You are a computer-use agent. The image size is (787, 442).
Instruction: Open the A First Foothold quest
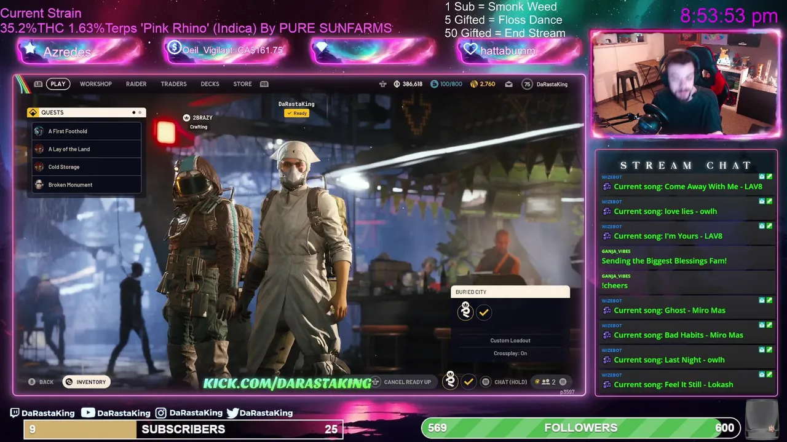tap(87, 131)
